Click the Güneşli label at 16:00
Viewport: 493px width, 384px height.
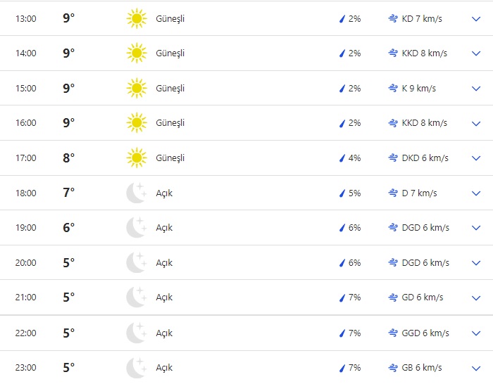(x=170, y=123)
